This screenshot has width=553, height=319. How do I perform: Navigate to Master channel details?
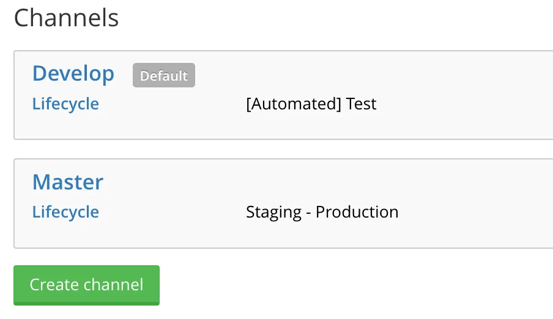[x=67, y=182]
